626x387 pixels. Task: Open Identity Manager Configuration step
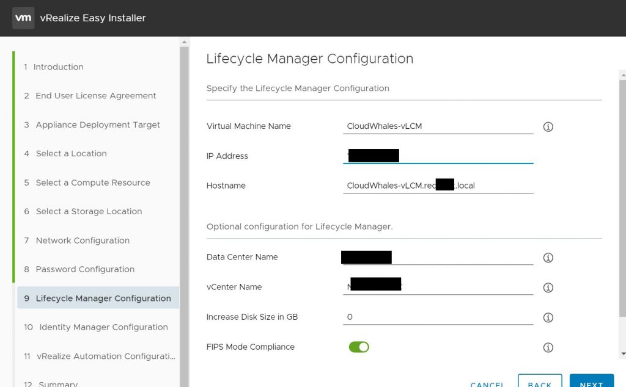pos(96,327)
